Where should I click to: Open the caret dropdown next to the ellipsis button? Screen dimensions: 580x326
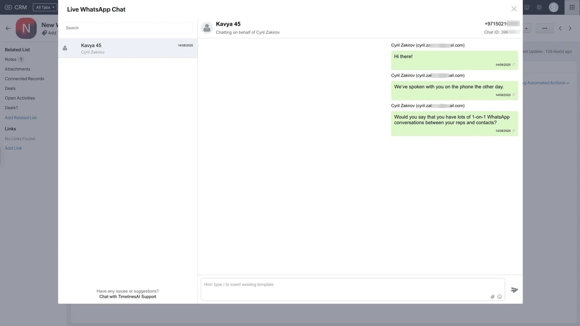[x=526, y=28]
